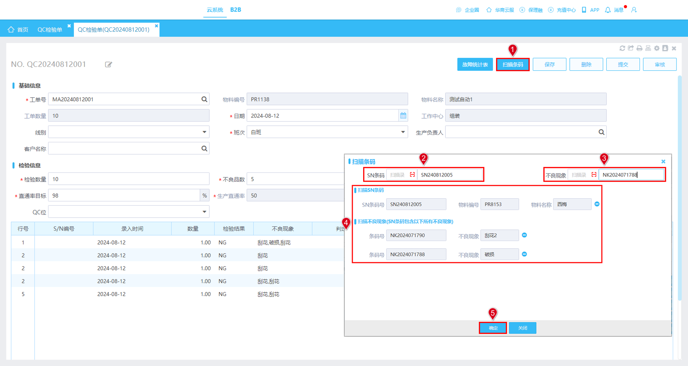Switch to the 首页 tab

pos(18,29)
